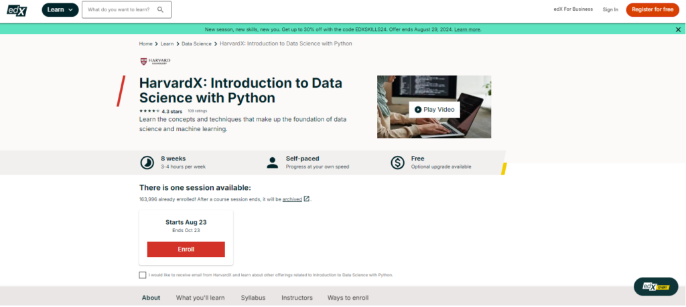Switch to the Instructors tab
The height and width of the screenshot is (307, 686).
297,298
